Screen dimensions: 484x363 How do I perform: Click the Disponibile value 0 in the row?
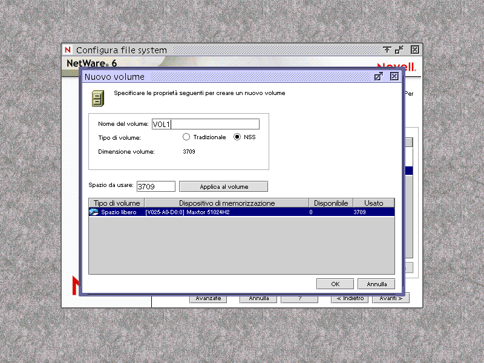pos(311,212)
